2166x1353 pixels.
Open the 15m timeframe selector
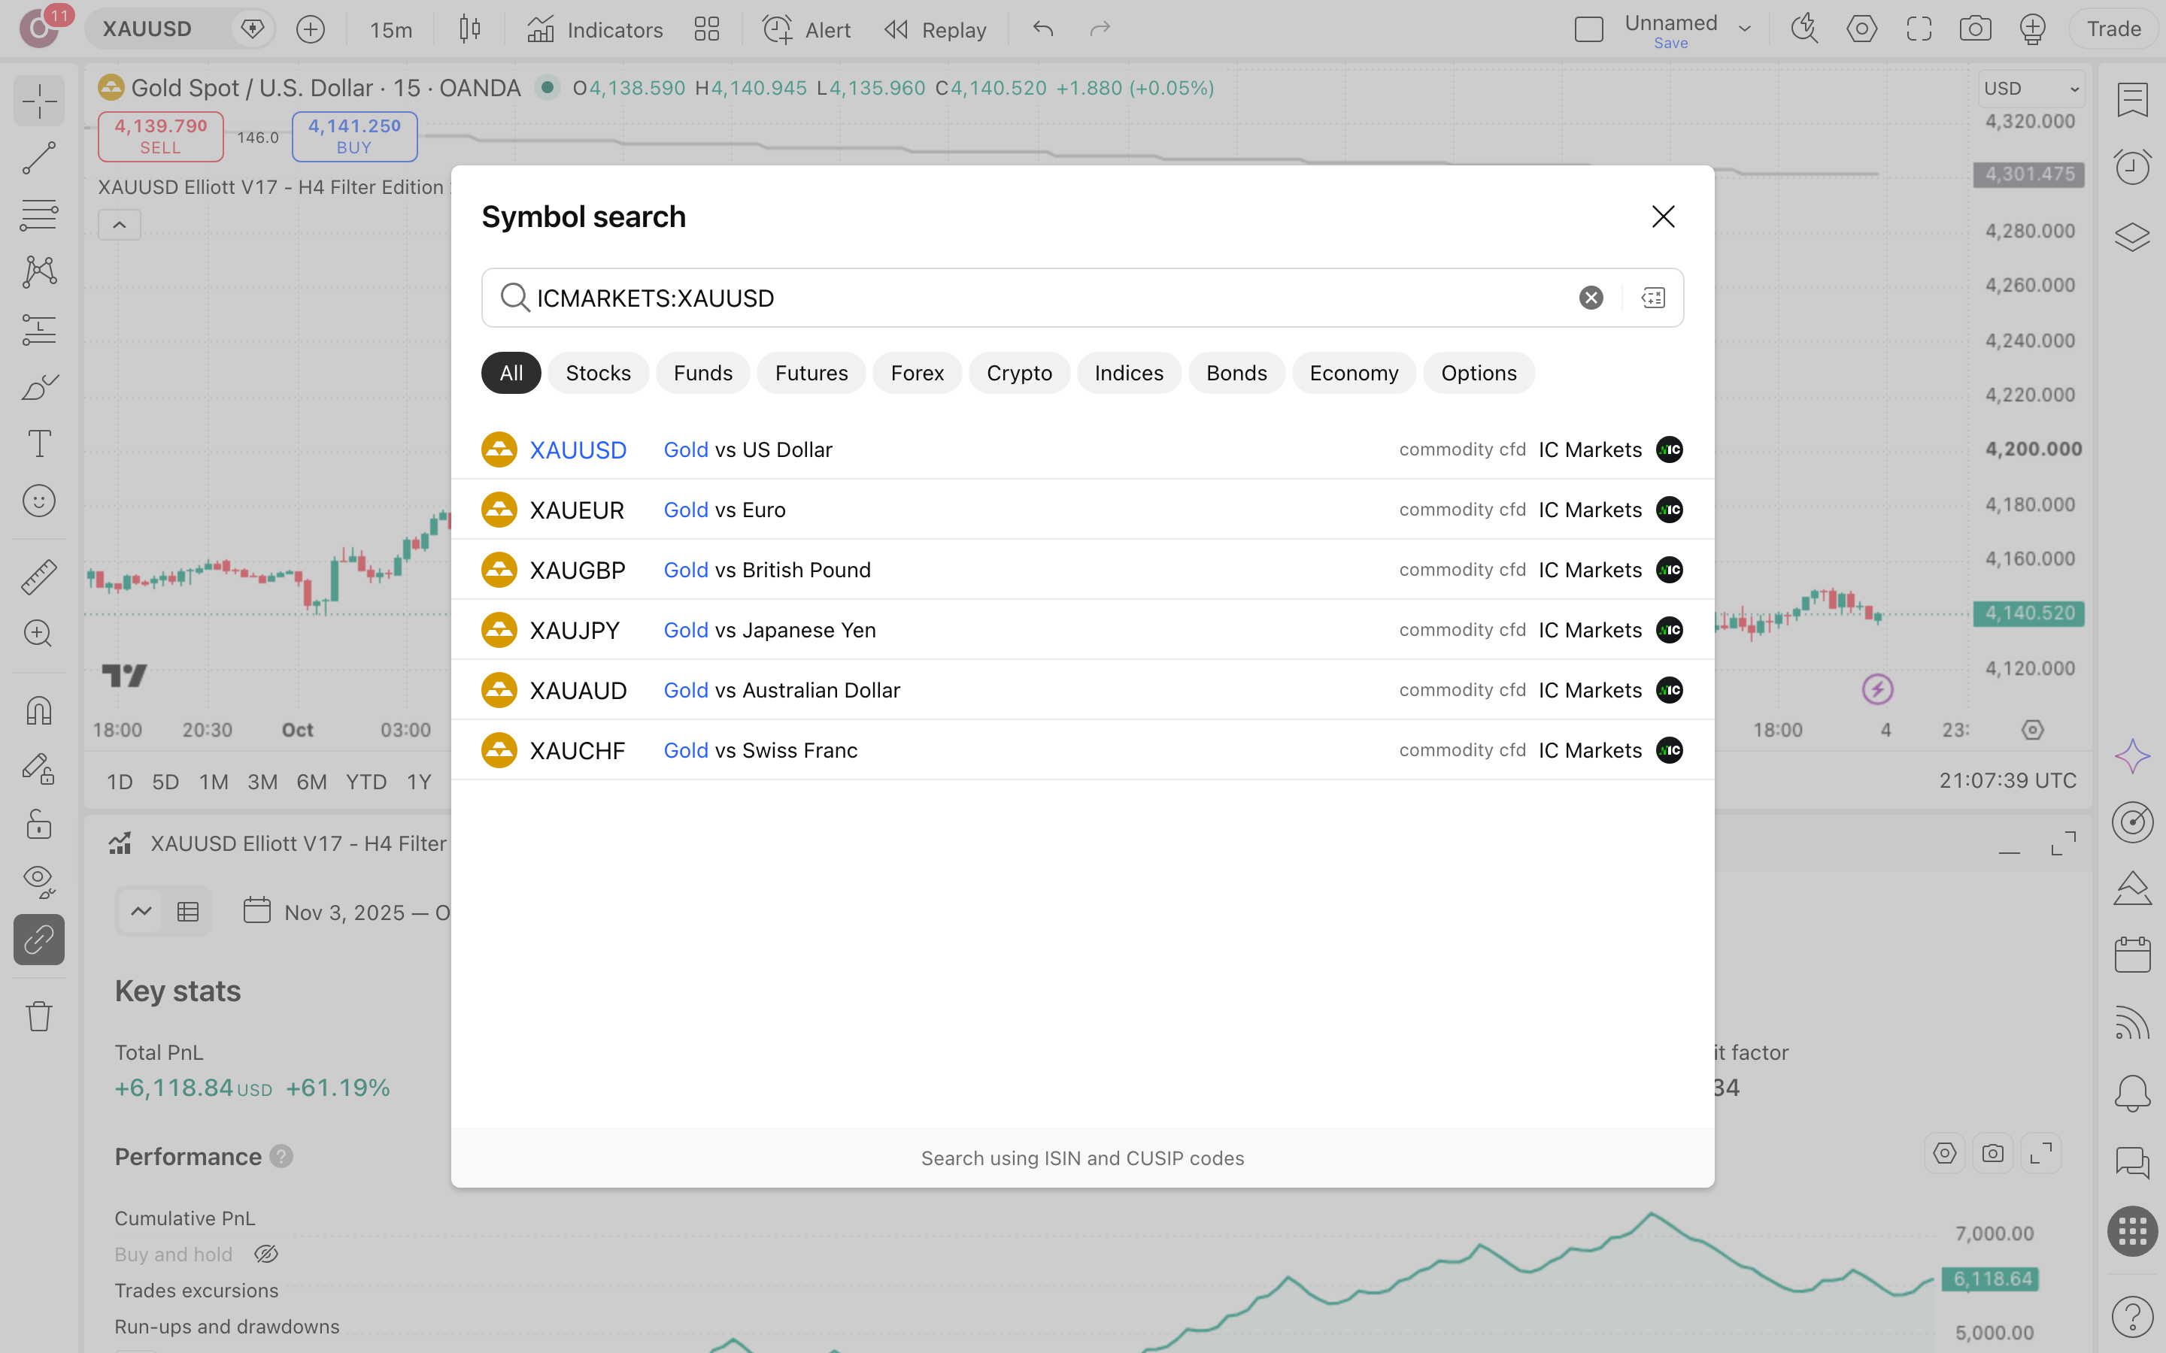391,29
